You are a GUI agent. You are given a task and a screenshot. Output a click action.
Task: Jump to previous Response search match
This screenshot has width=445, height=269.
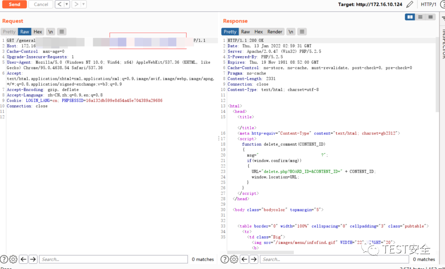tap(244, 259)
